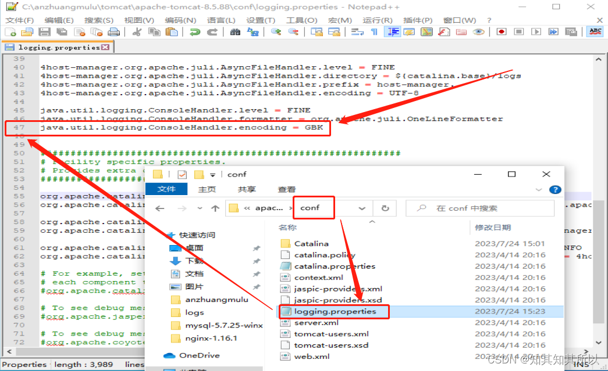Click the green Undo arrow
608x371 pixels.
(x=195, y=32)
